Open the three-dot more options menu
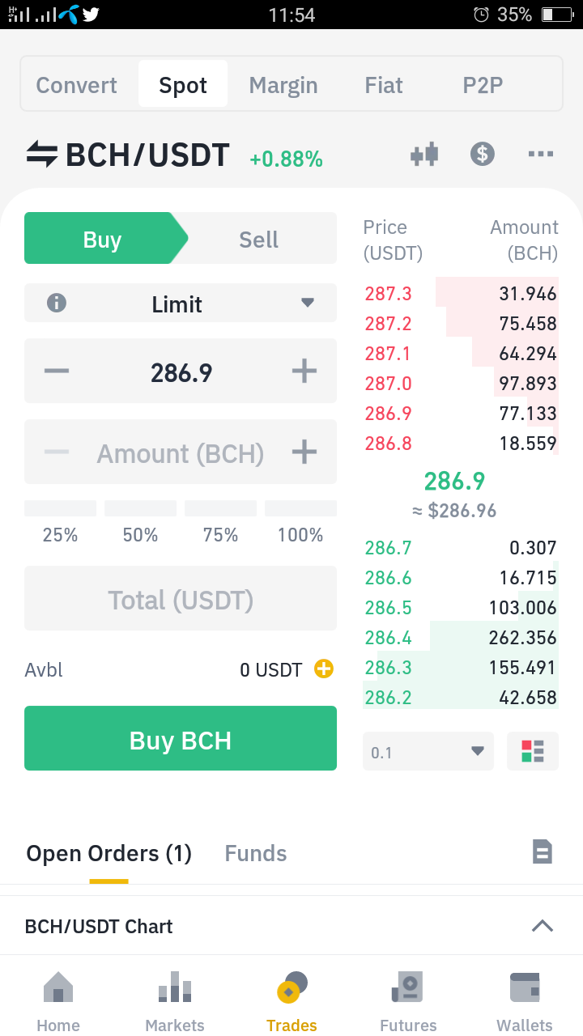The width and height of the screenshot is (583, 1036). pyautogui.click(x=540, y=154)
